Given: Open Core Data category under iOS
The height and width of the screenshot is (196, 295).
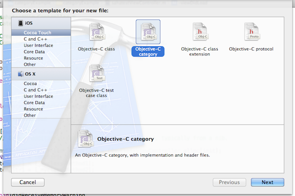Looking at the screenshot, I should pyautogui.click(x=41, y=52).
